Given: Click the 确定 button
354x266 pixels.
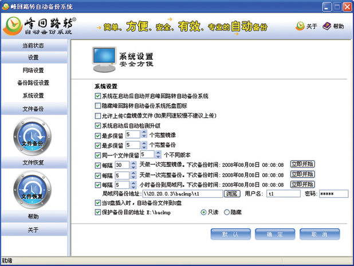Looking at the screenshot, I should (275, 234).
